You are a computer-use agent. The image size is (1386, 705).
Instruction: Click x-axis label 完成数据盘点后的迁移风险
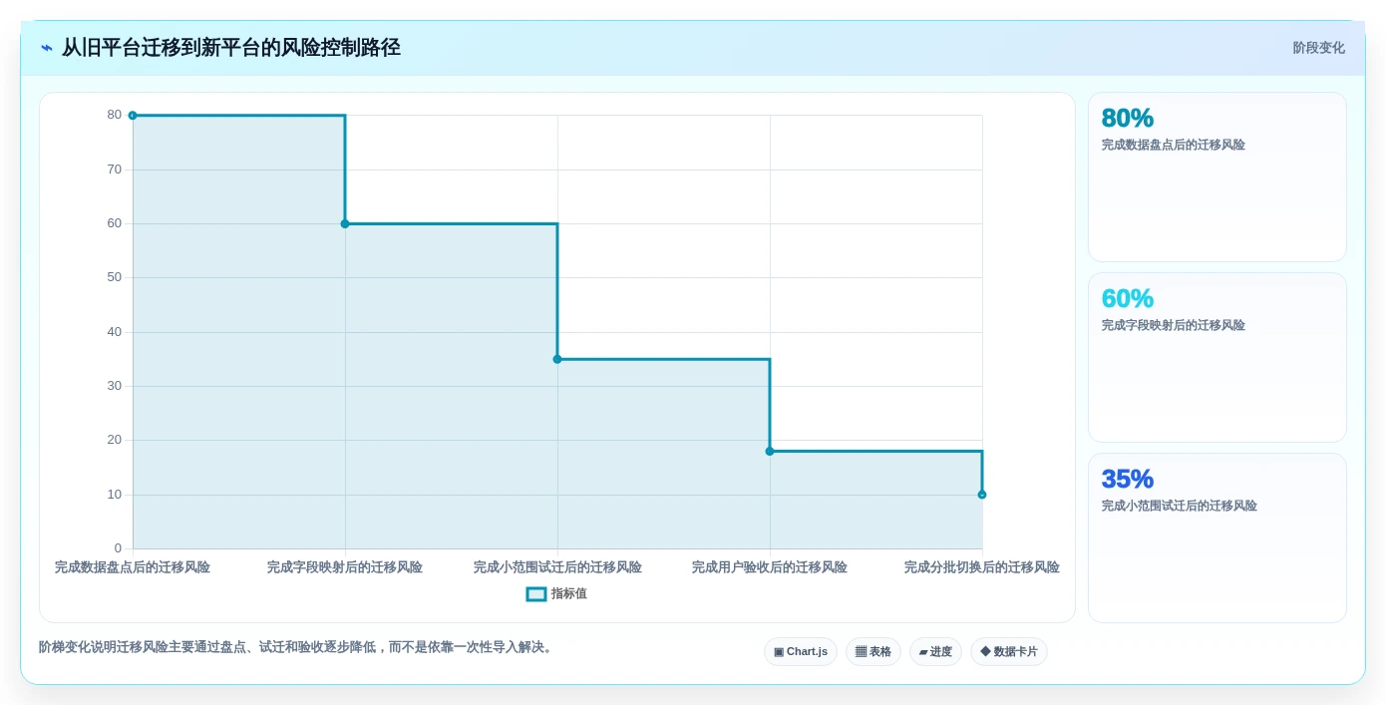pos(133,567)
